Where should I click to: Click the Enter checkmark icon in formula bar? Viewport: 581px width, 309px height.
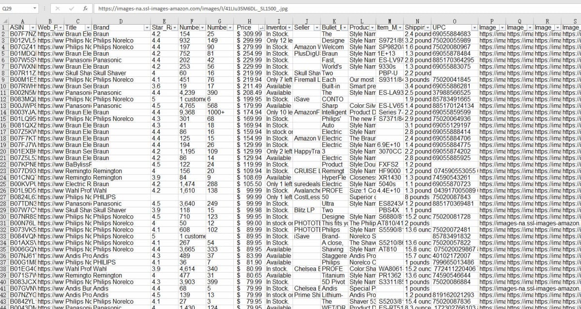tap(71, 8)
